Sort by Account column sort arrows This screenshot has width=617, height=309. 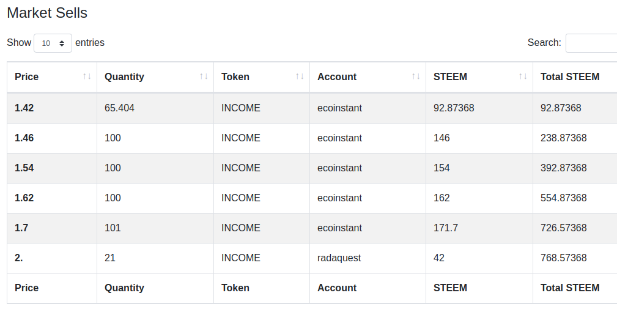pyautogui.click(x=416, y=76)
